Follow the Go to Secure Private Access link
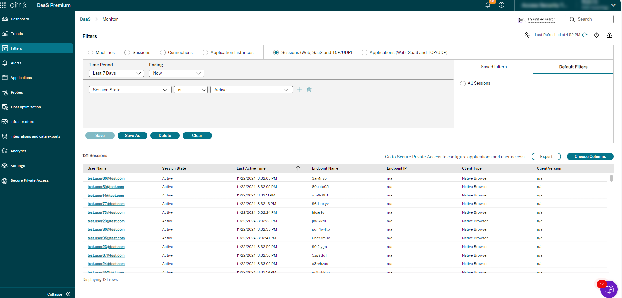This screenshot has width=622, height=298. tap(413, 157)
